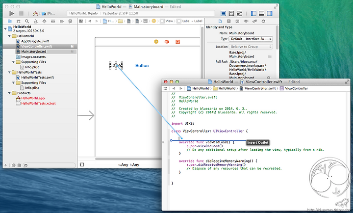Collapse Supporting Files under HelloWorld group
This screenshot has height=213, width=353.
13,62
